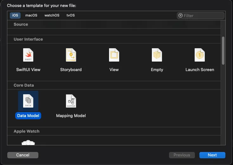Viewport: 233px width, 165px height.
Task: Pick the Mapping Model template icon
Action: (71, 101)
